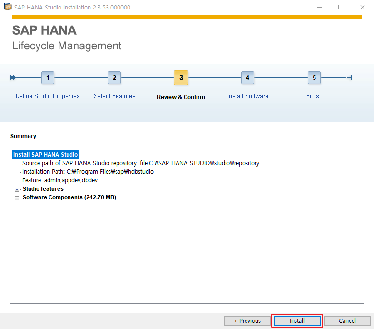
Task: Select the Install SAP HANA Studio row
Action: coord(45,154)
